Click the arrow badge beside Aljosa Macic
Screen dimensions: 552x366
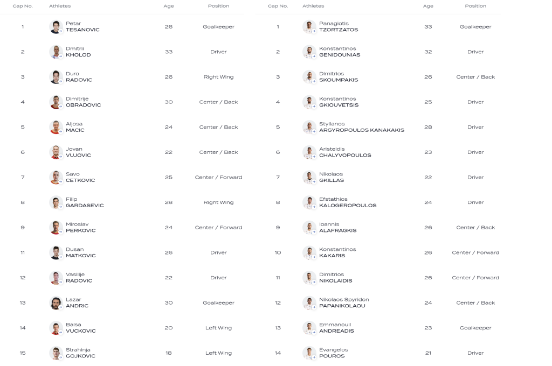point(60,132)
